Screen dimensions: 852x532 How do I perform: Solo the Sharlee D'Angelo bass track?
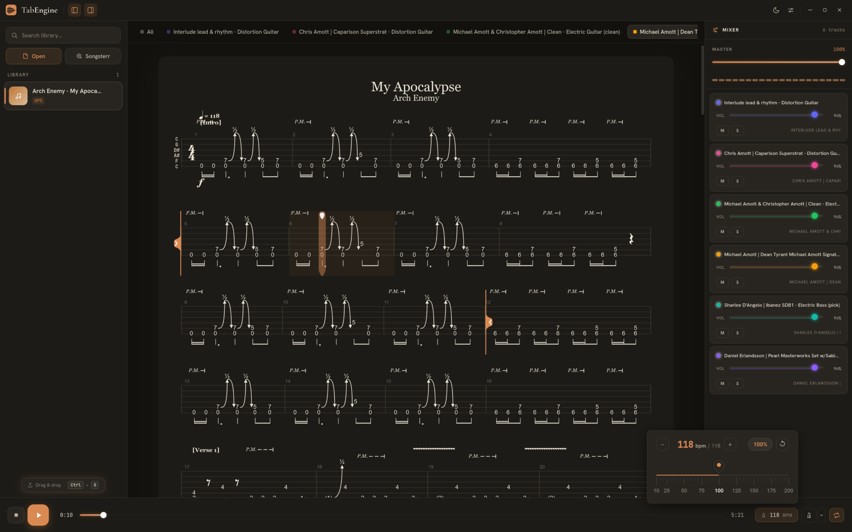click(x=737, y=333)
